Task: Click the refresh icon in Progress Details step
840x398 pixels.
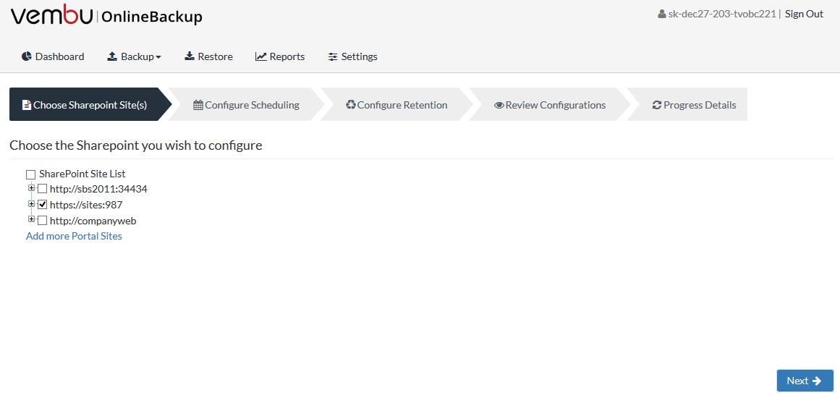Action: pyautogui.click(x=657, y=105)
